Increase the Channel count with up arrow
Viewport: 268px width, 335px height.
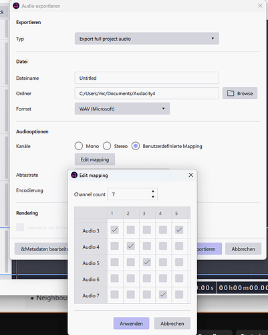(x=153, y=192)
